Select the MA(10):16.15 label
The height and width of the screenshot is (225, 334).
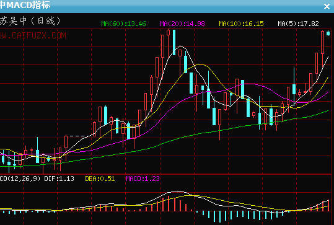(241, 24)
